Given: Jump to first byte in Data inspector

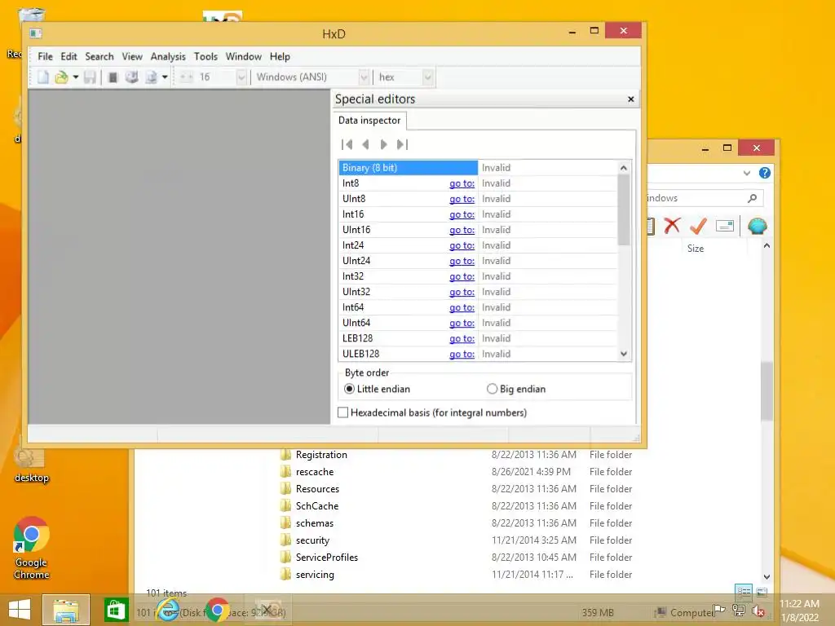Looking at the screenshot, I should [347, 144].
